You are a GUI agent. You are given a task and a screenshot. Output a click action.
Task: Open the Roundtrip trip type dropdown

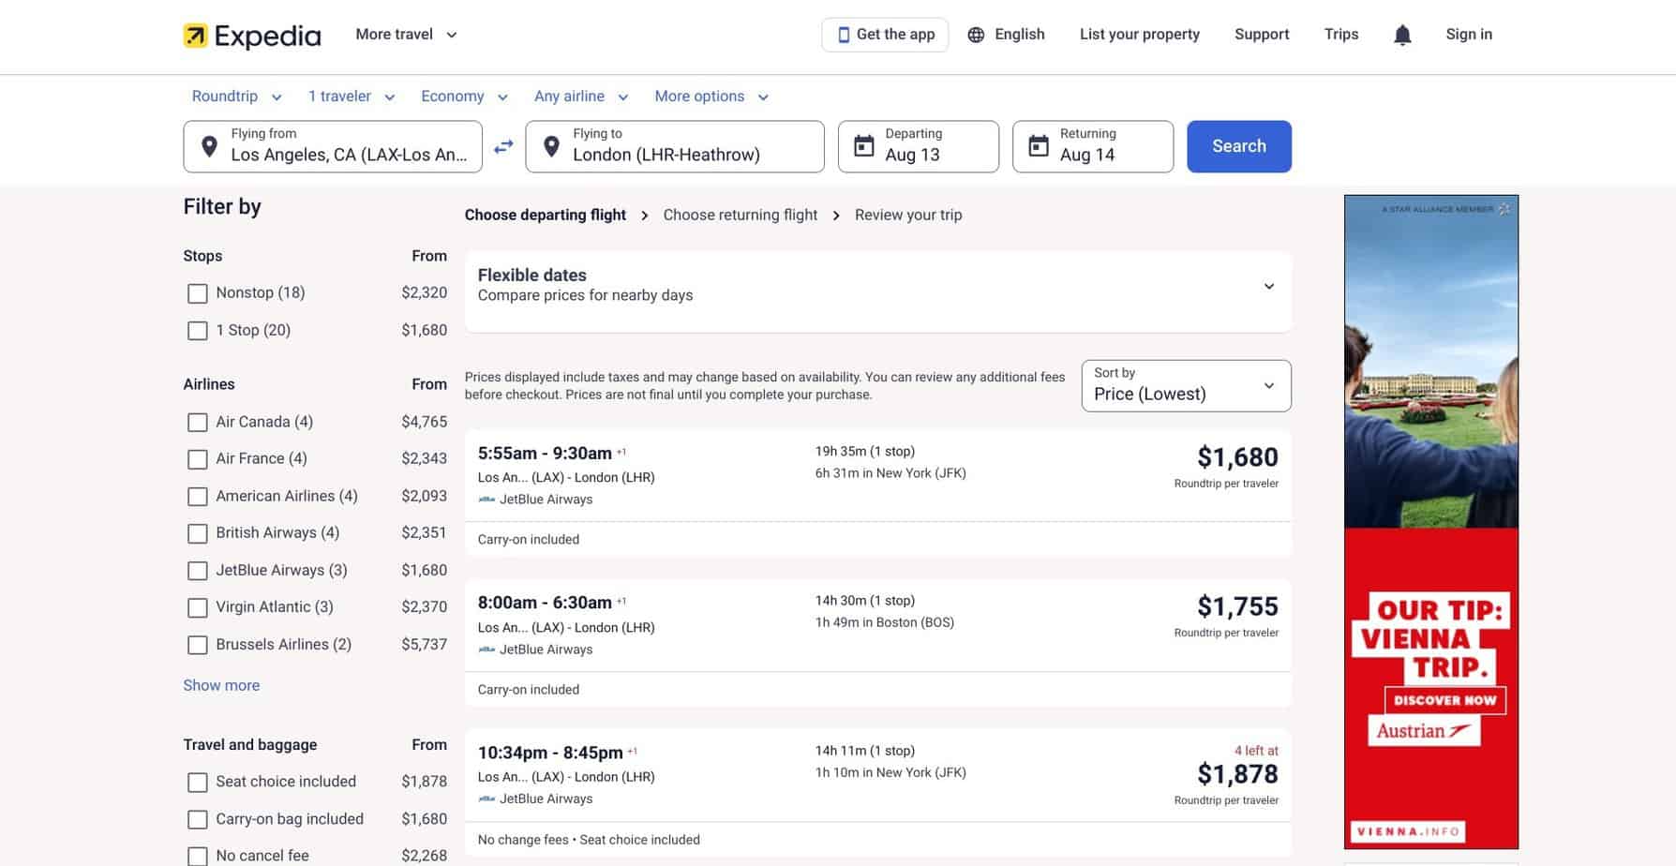(x=236, y=97)
